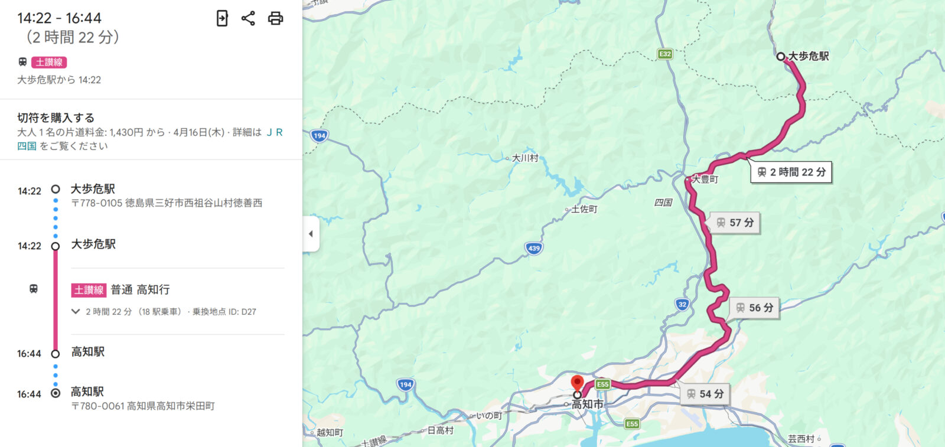Click the 切符を購入する heading

pyautogui.click(x=56, y=118)
